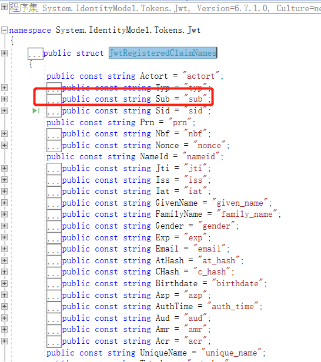Click the UniqueName constant name
Screen dimensions: 321x362
point(163,353)
